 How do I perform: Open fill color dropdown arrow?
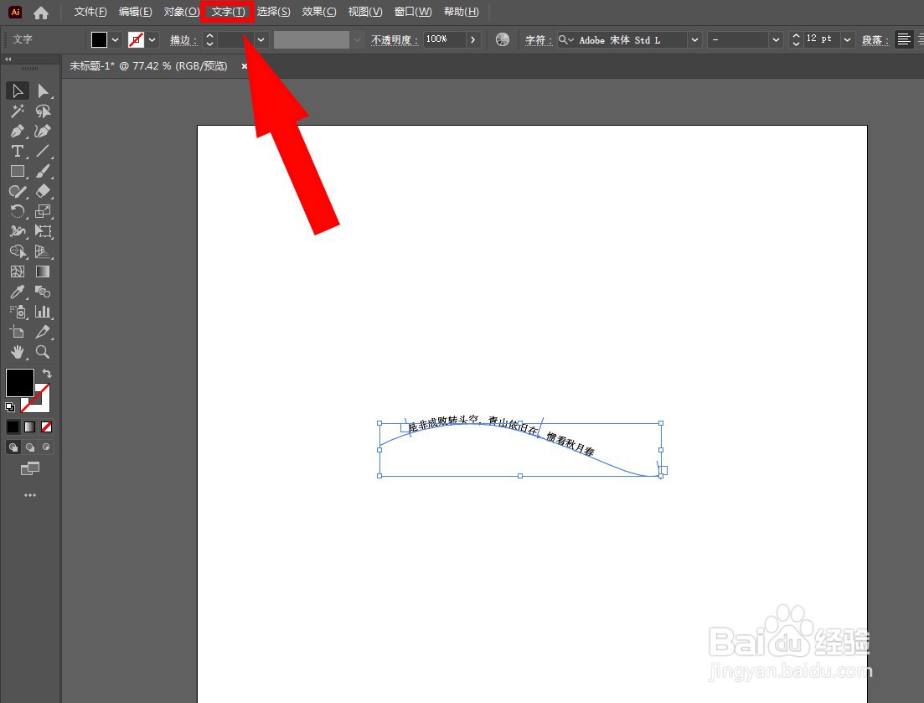[x=115, y=39]
